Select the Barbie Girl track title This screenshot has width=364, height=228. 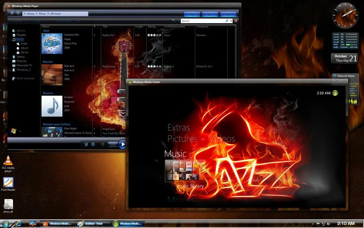tap(108, 35)
